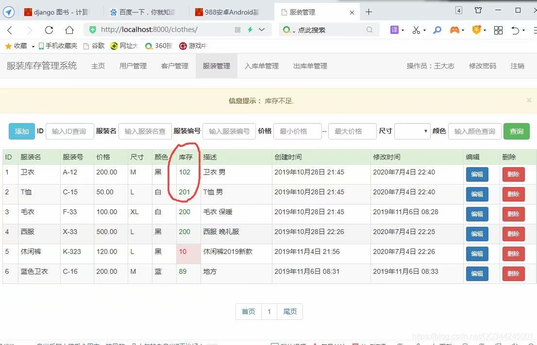The width and height of the screenshot is (537, 345).
Task: Go to 首页 in pagination
Action: coord(248,312)
